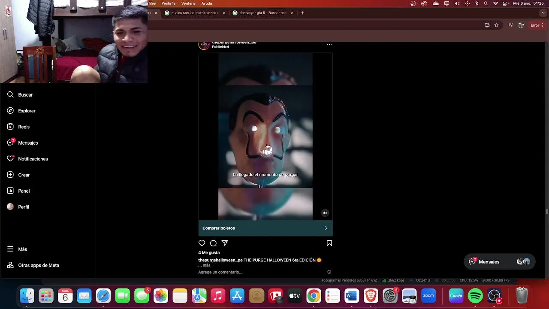
Task: Open Apple TV in Dock
Action: click(x=295, y=296)
